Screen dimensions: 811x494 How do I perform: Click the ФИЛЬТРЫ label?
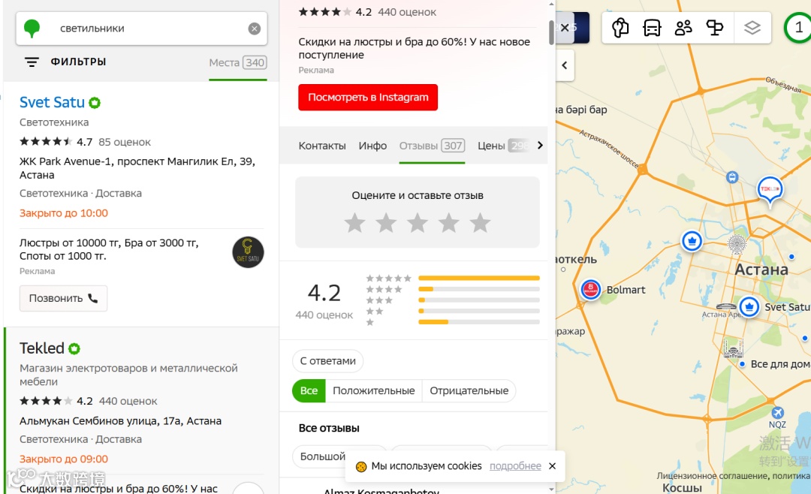[78, 62]
